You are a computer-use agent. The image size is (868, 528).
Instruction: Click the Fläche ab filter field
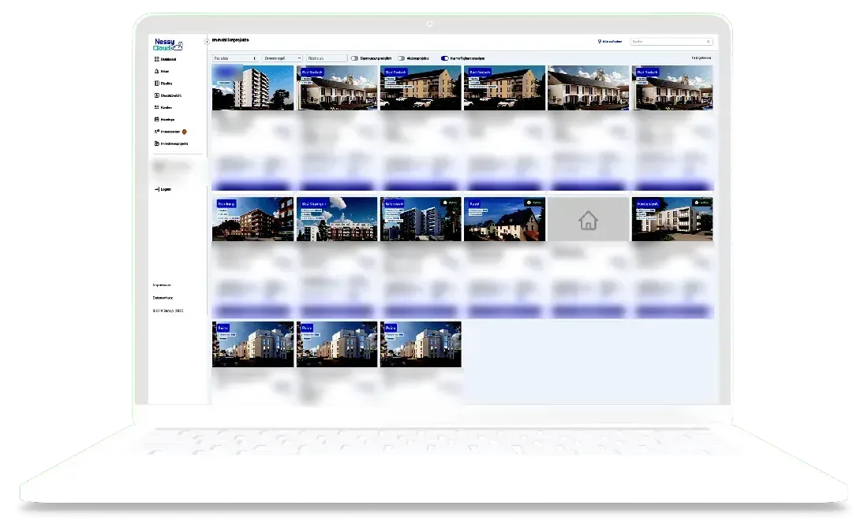327,58
